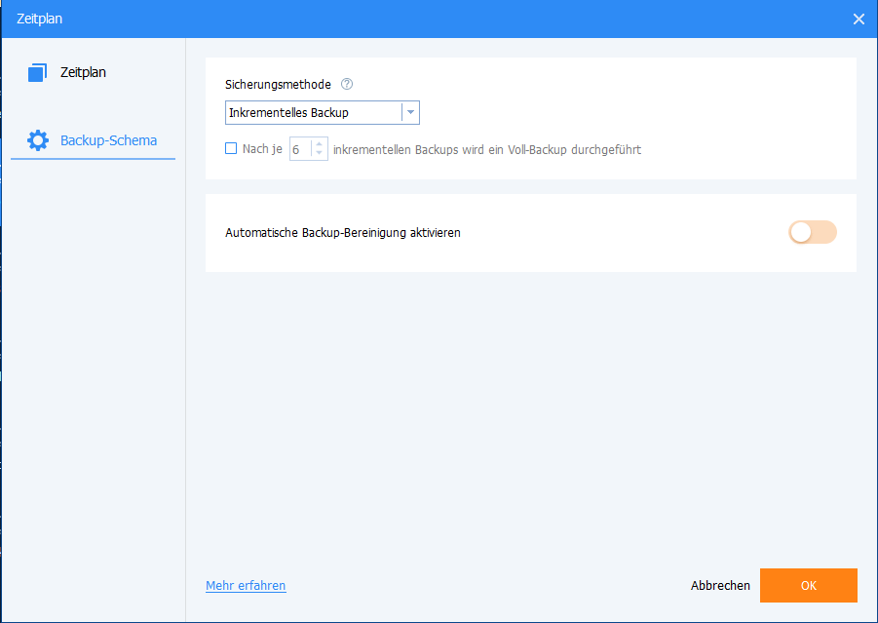Confirm with the orange OK button
Viewport: 878px width, 623px height.
click(x=808, y=585)
